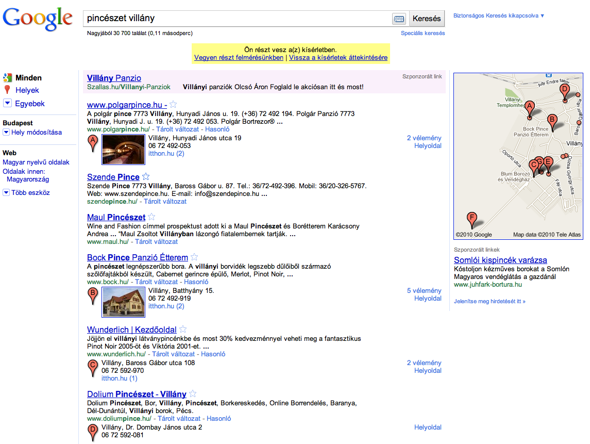The image size is (590, 444).
Task: Open Helyoldal for Wunderlich
Action: tap(428, 371)
